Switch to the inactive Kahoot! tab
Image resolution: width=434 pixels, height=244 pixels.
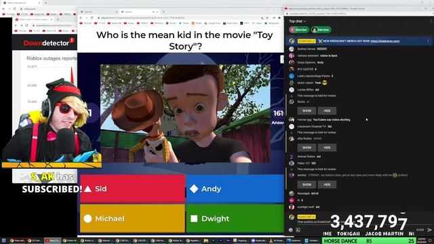pyautogui.click(x=98, y=12)
